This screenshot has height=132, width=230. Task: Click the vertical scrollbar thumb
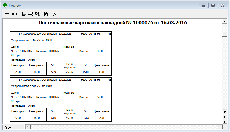click(x=224, y=34)
